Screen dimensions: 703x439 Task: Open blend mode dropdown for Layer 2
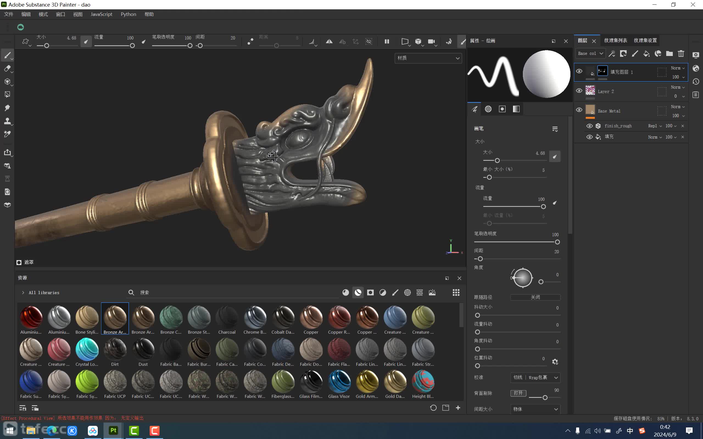pos(678,87)
